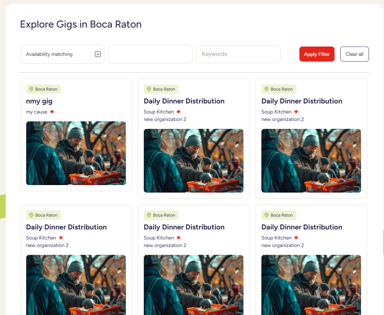Viewport: 384px width, 315px height.
Task: Click heart icon on top-row middle card
Action: (x=179, y=112)
